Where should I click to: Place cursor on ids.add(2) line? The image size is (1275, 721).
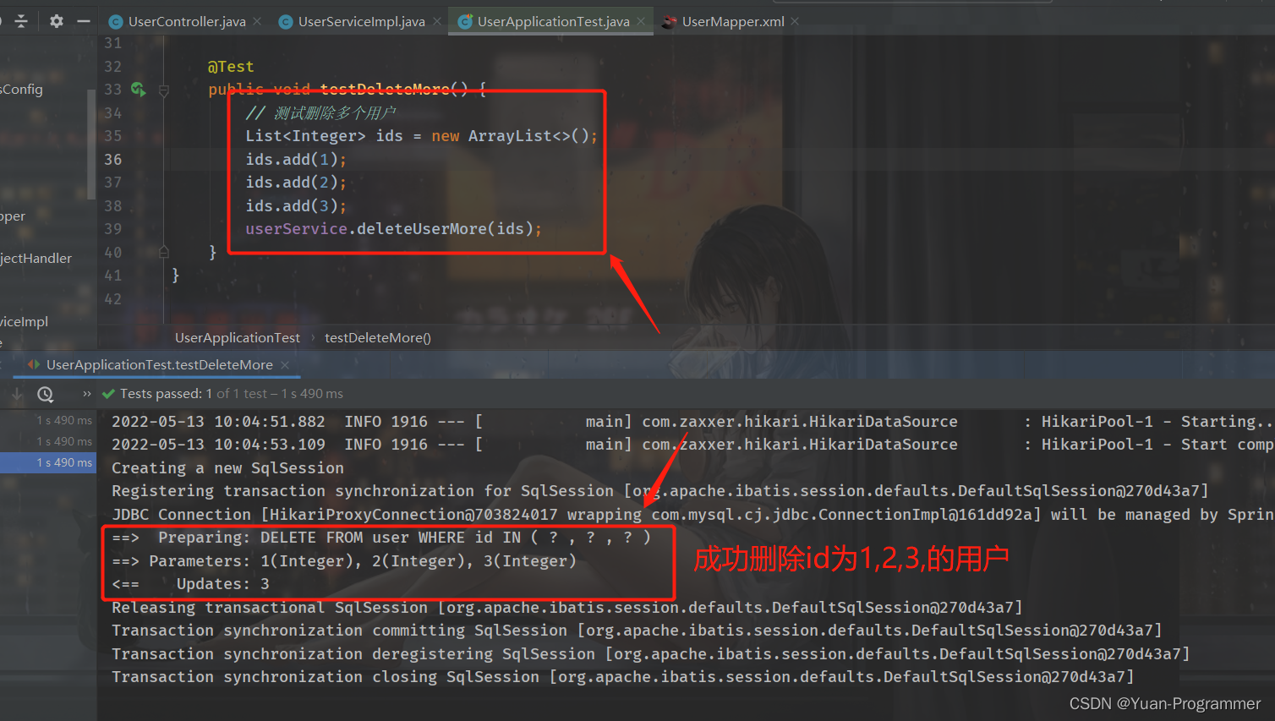click(296, 183)
